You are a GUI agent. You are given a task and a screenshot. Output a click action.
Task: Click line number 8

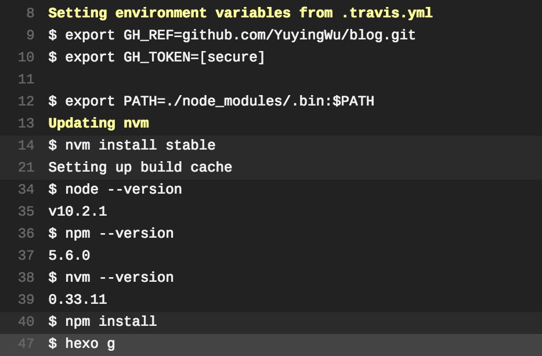click(x=30, y=13)
